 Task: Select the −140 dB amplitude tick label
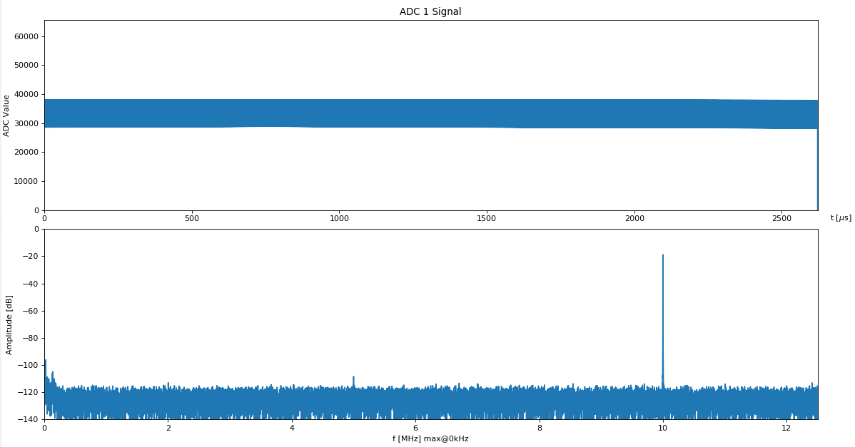click(x=28, y=419)
